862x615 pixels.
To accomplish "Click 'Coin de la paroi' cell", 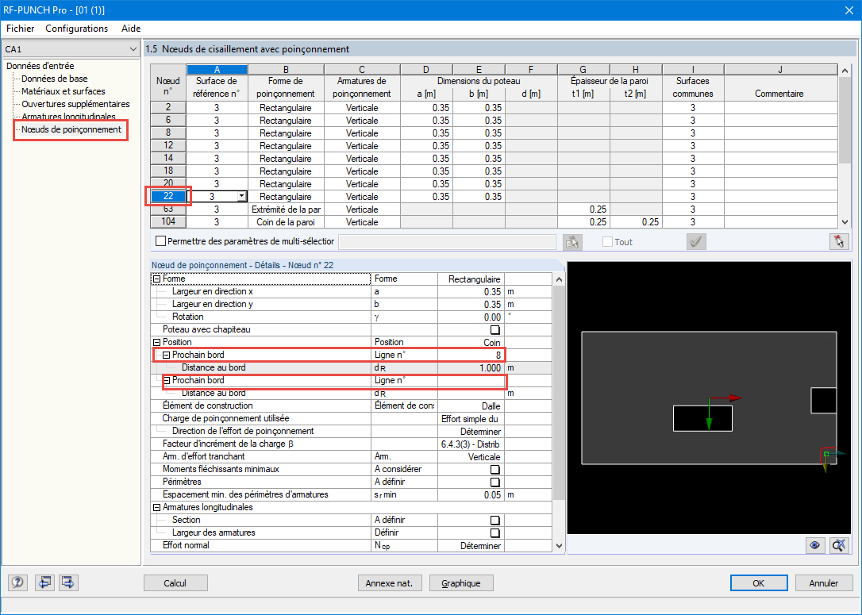I will click(x=286, y=222).
